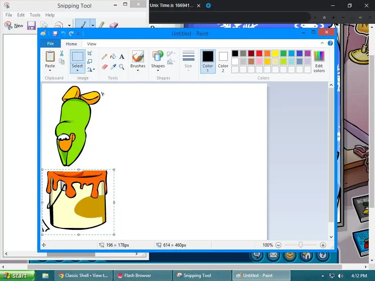Collapse the Paint ribbon chevron
Screen dimensions: 375x281
point(322,43)
